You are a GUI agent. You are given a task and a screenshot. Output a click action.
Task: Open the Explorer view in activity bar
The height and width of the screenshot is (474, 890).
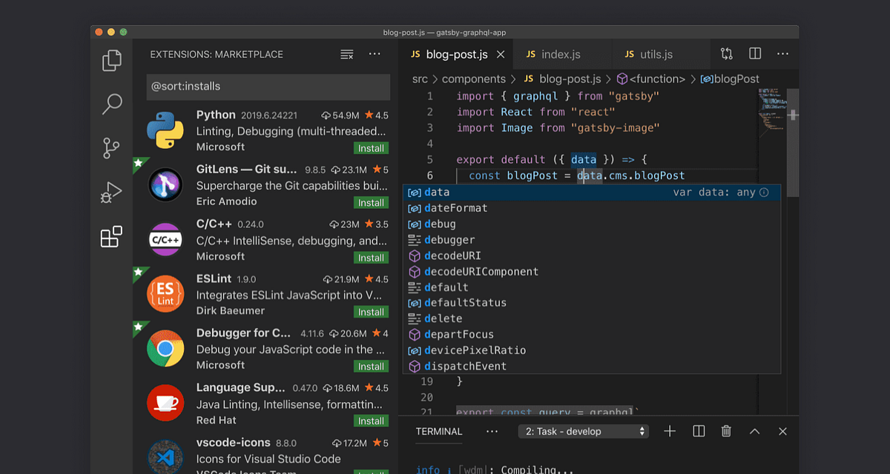[x=111, y=60]
